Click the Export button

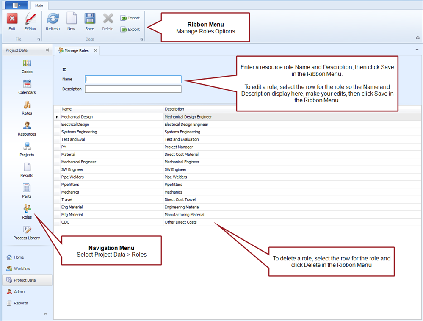130,30
